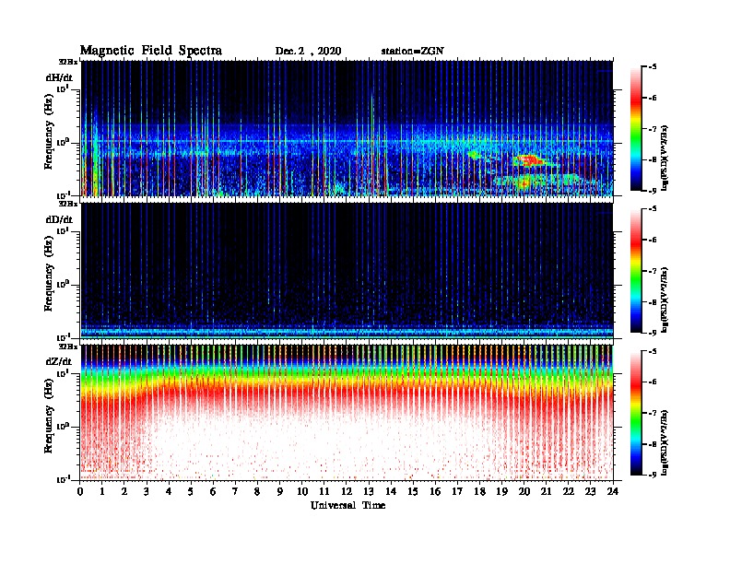Click the "Magnetic Field Spectra" title
This screenshot has width=730, height=564.
(x=151, y=51)
